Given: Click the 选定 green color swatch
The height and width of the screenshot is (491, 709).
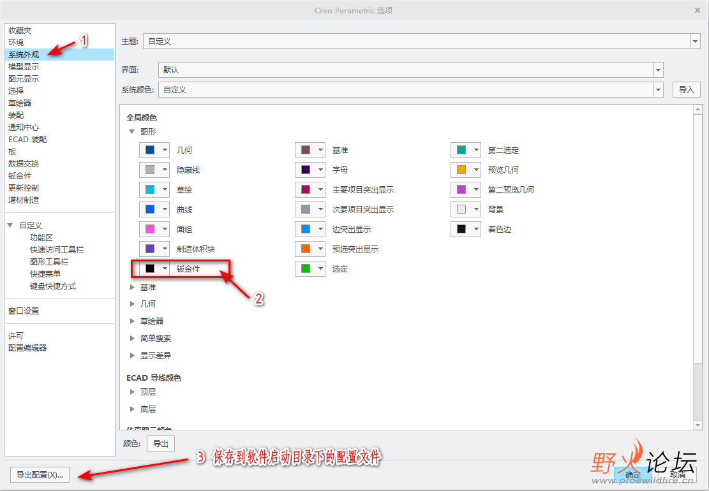Looking at the screenshot, I should 306,268.
